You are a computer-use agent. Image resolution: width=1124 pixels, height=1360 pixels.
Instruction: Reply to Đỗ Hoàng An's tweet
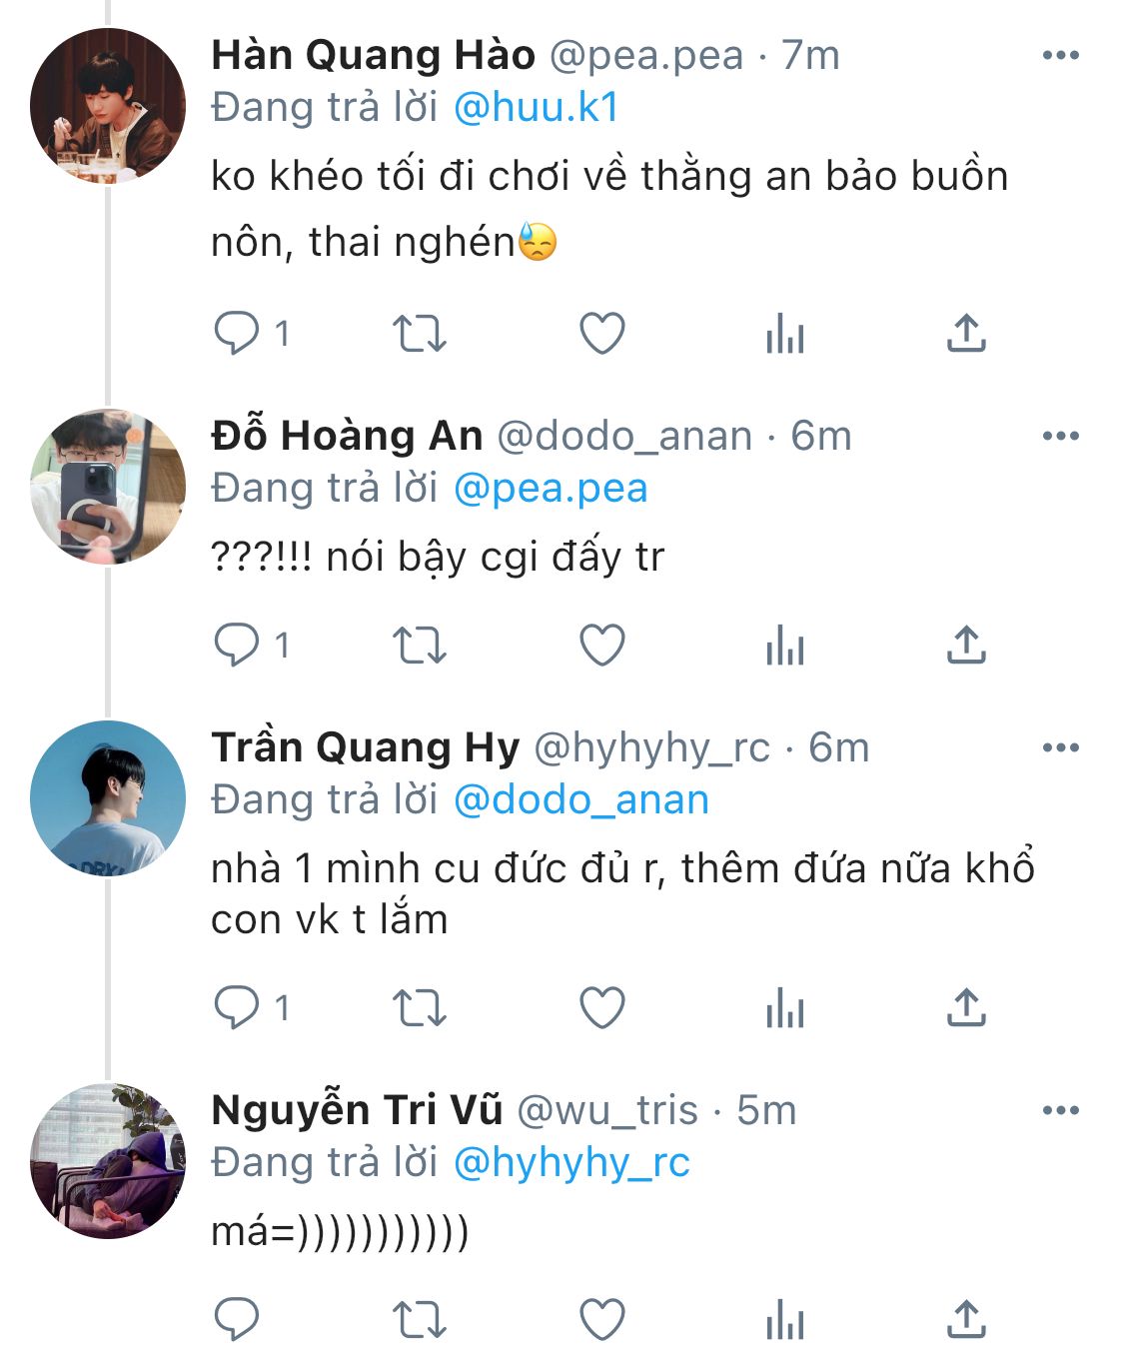[x=238, y=646]
